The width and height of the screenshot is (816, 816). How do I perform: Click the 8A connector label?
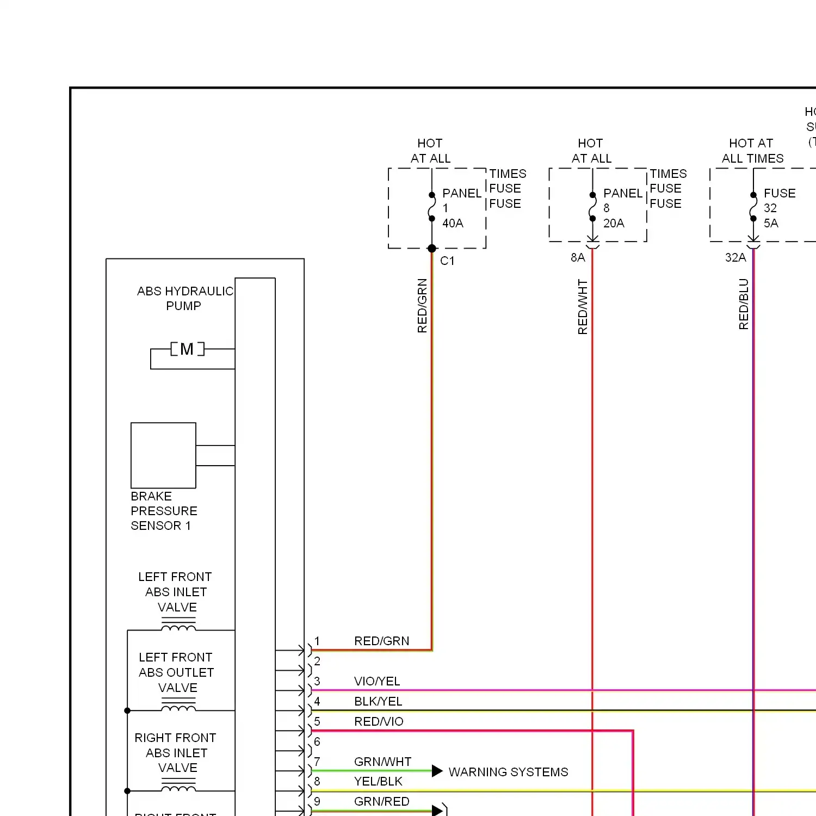(578, 257)
